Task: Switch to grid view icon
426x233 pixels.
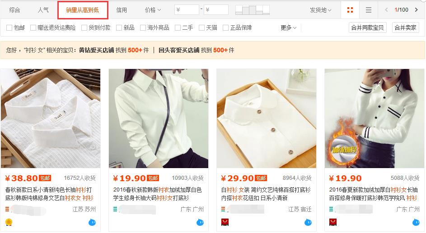Action: [x=350, y=10]
